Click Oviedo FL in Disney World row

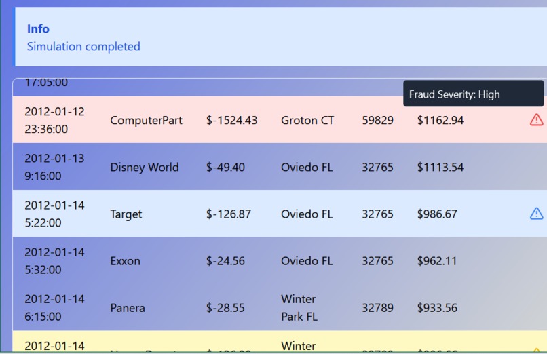307,168
